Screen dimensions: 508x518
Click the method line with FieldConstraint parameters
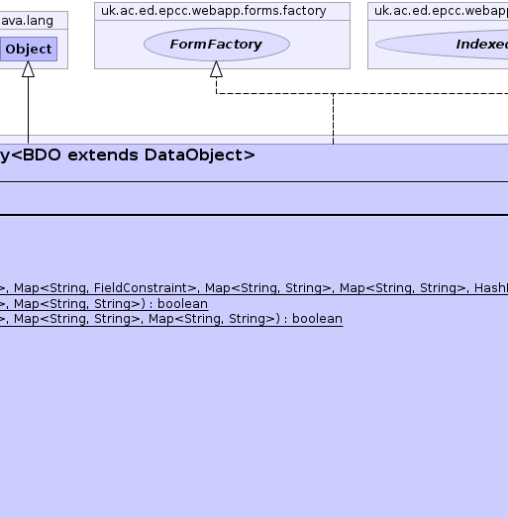coord(254,288)
